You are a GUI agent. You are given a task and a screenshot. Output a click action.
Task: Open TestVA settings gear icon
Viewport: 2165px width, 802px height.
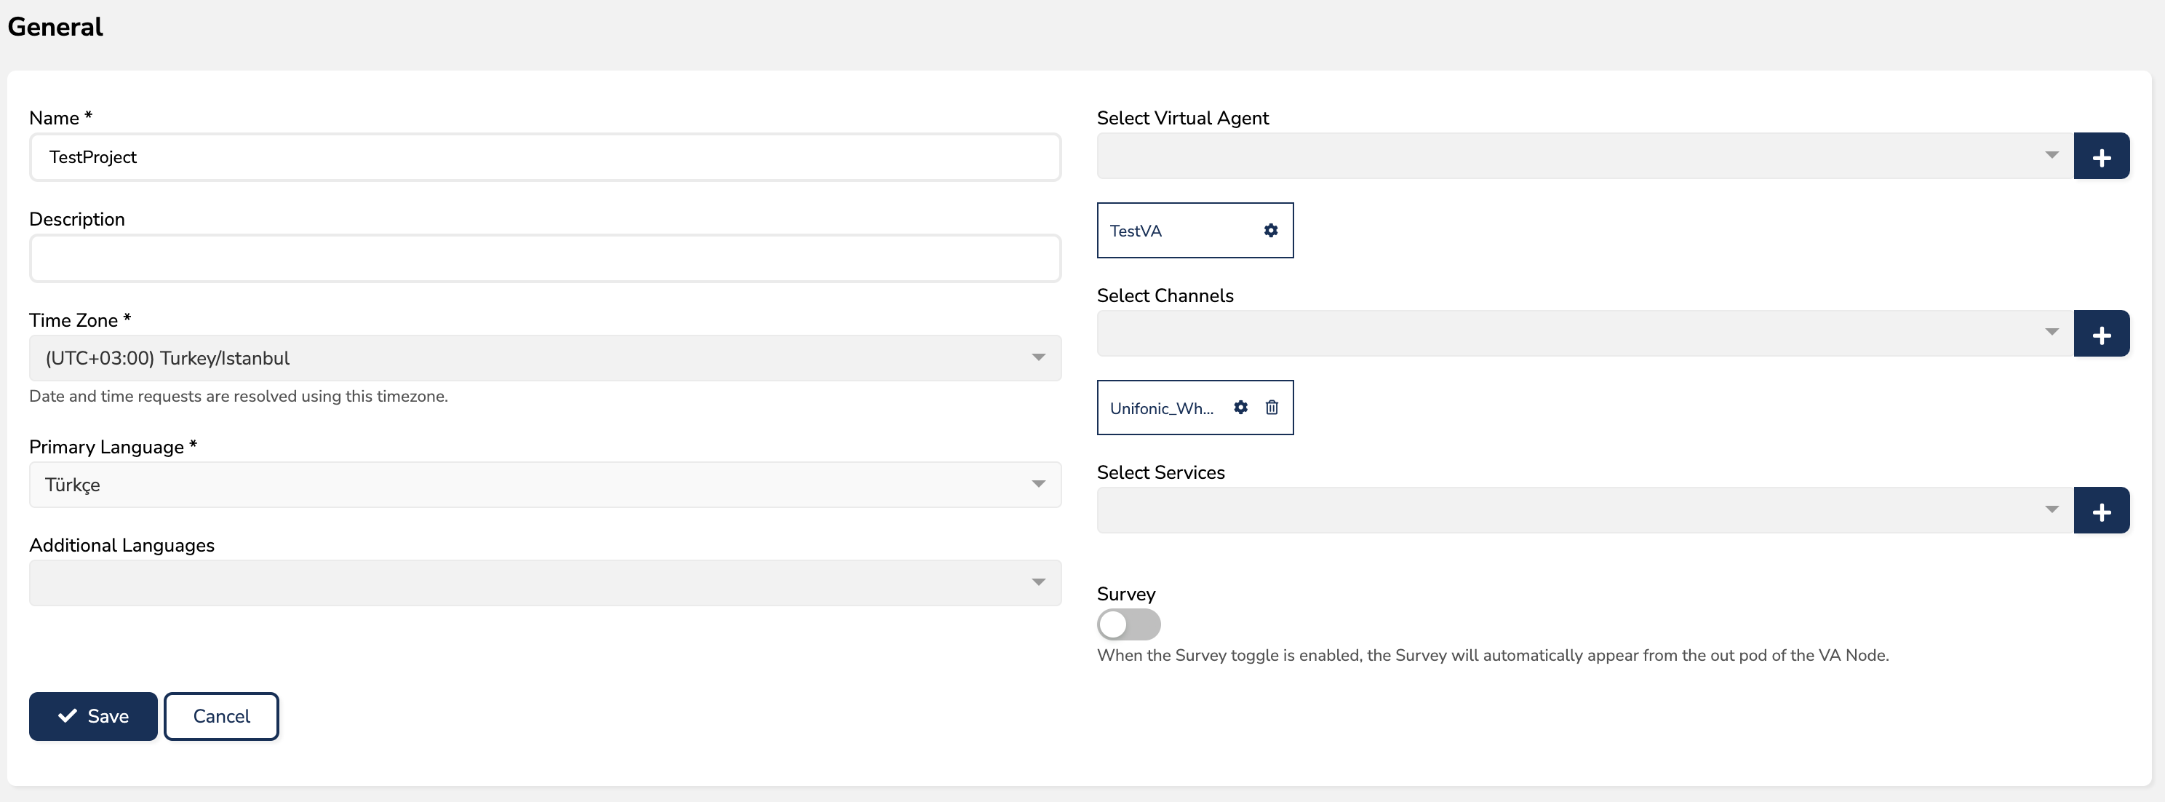[1270, 231]
